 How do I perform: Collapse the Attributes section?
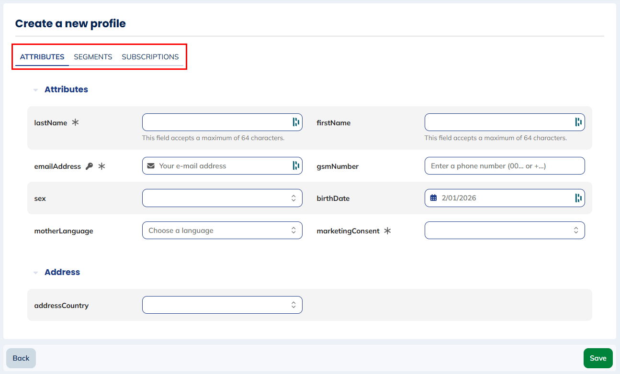tap(36, 90)
